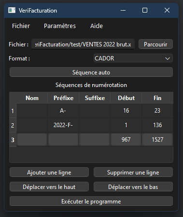The image size is (183, 217).
Task: Select the Suffixe column header
Action: tap(95, 98)
